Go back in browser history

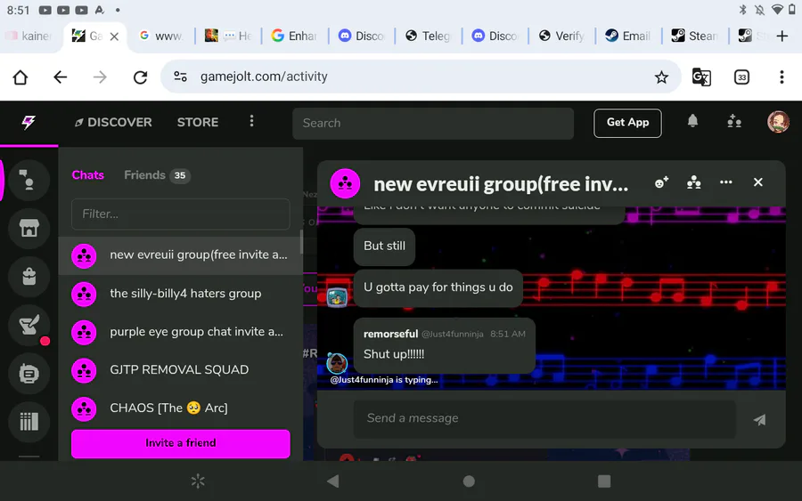tap(60, 77)
